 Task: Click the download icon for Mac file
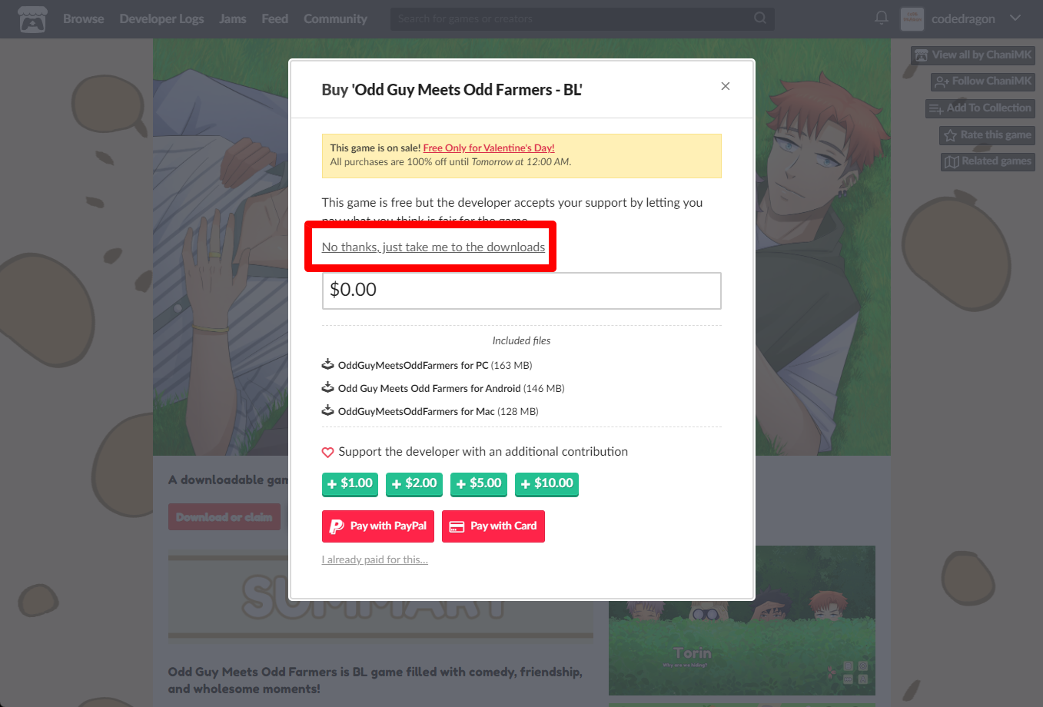click(x=328, y=410)
